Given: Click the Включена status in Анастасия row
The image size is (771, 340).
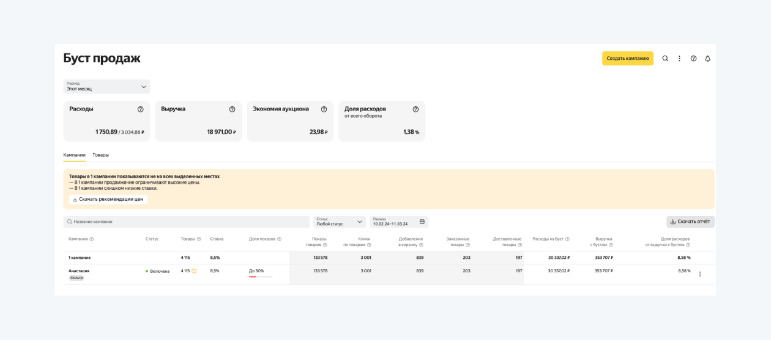Looking at the screenshot, I should 157,271.
